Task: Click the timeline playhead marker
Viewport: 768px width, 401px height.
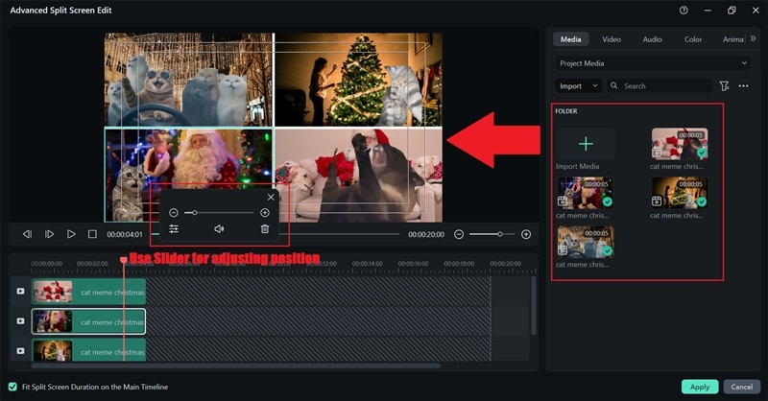Action: (124, 261)
